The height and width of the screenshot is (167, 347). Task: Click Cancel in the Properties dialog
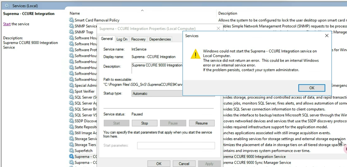(x=184, y=164)
